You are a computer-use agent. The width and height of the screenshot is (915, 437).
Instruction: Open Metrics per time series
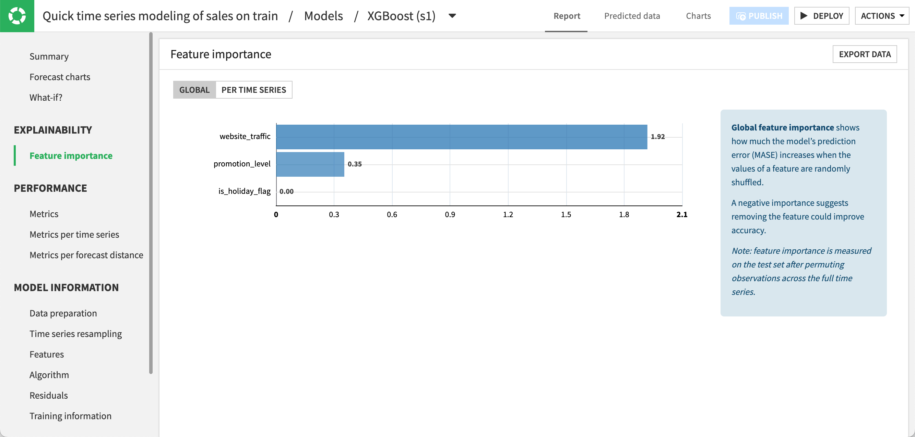(74, 234)
